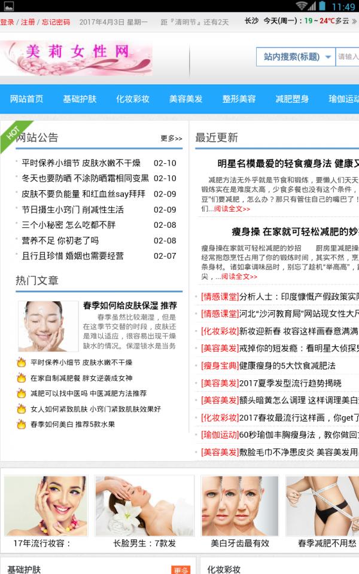The image size is (359, 574).
Task: Open the 17年流行妆容 makeup thumbnail
Action: tap(45, 506)
